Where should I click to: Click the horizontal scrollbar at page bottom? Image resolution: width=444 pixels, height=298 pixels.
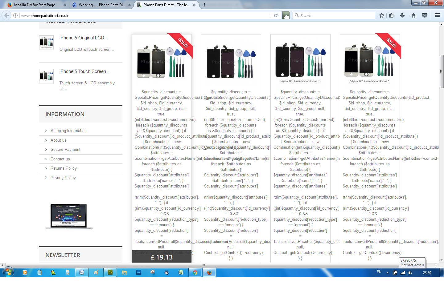(x=203, y=265)
